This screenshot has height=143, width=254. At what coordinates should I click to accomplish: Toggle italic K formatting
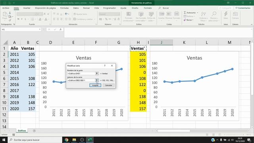coord(22,19)
